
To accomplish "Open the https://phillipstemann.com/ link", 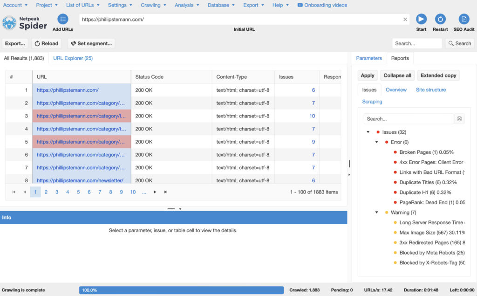I will pyautogui.click(x=68, y=89).
